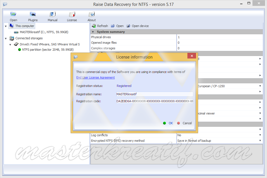Click the Connected storages icon

11,38
